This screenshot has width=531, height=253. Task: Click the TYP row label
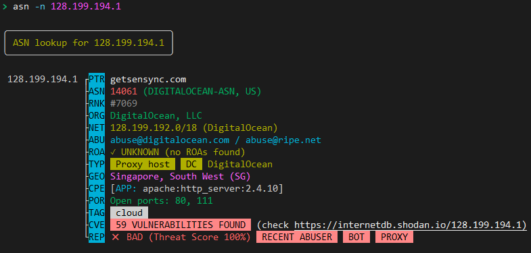click(x=97, y=165)
